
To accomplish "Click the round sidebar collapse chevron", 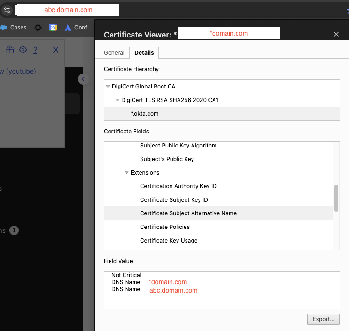I will point(83,79).
